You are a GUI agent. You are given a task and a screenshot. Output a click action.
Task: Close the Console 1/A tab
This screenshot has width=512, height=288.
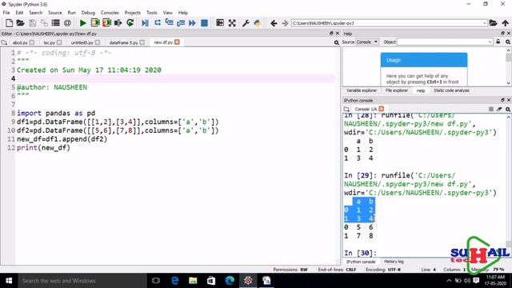point(382,109)
